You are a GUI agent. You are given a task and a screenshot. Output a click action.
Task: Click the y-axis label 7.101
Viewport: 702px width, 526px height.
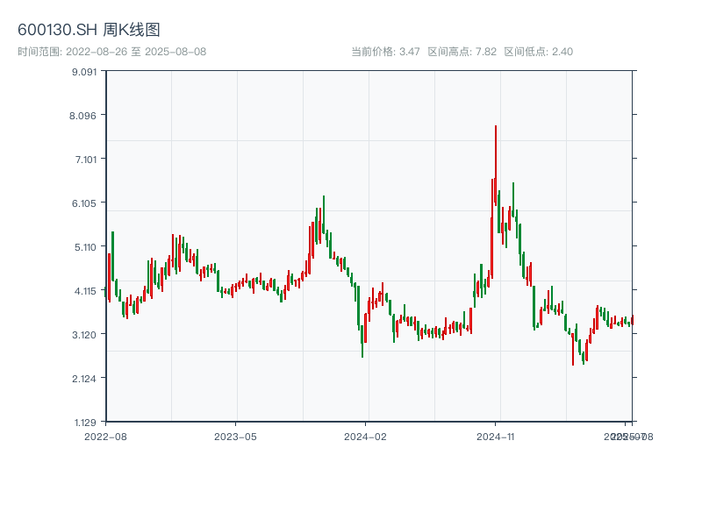pyautogui.click(x=86, y=160)
